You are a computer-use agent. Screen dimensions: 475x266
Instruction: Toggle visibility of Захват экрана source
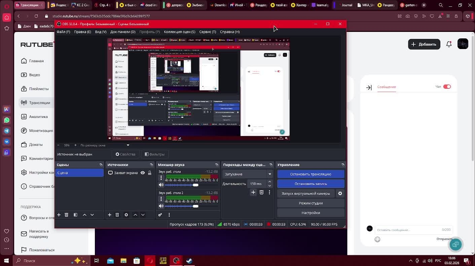coord(143,173)
